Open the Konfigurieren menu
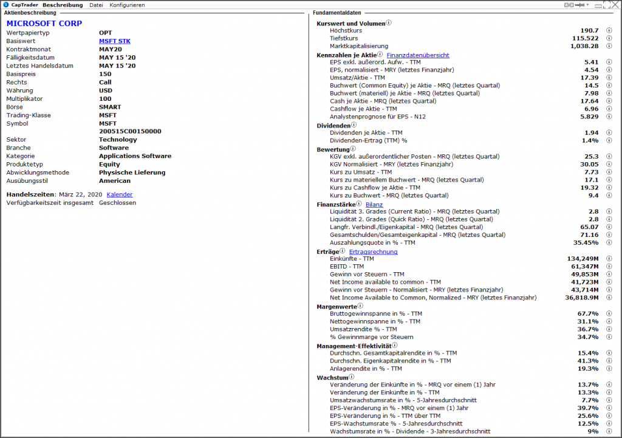Screen dimensions: 622x438 point(127,5)
